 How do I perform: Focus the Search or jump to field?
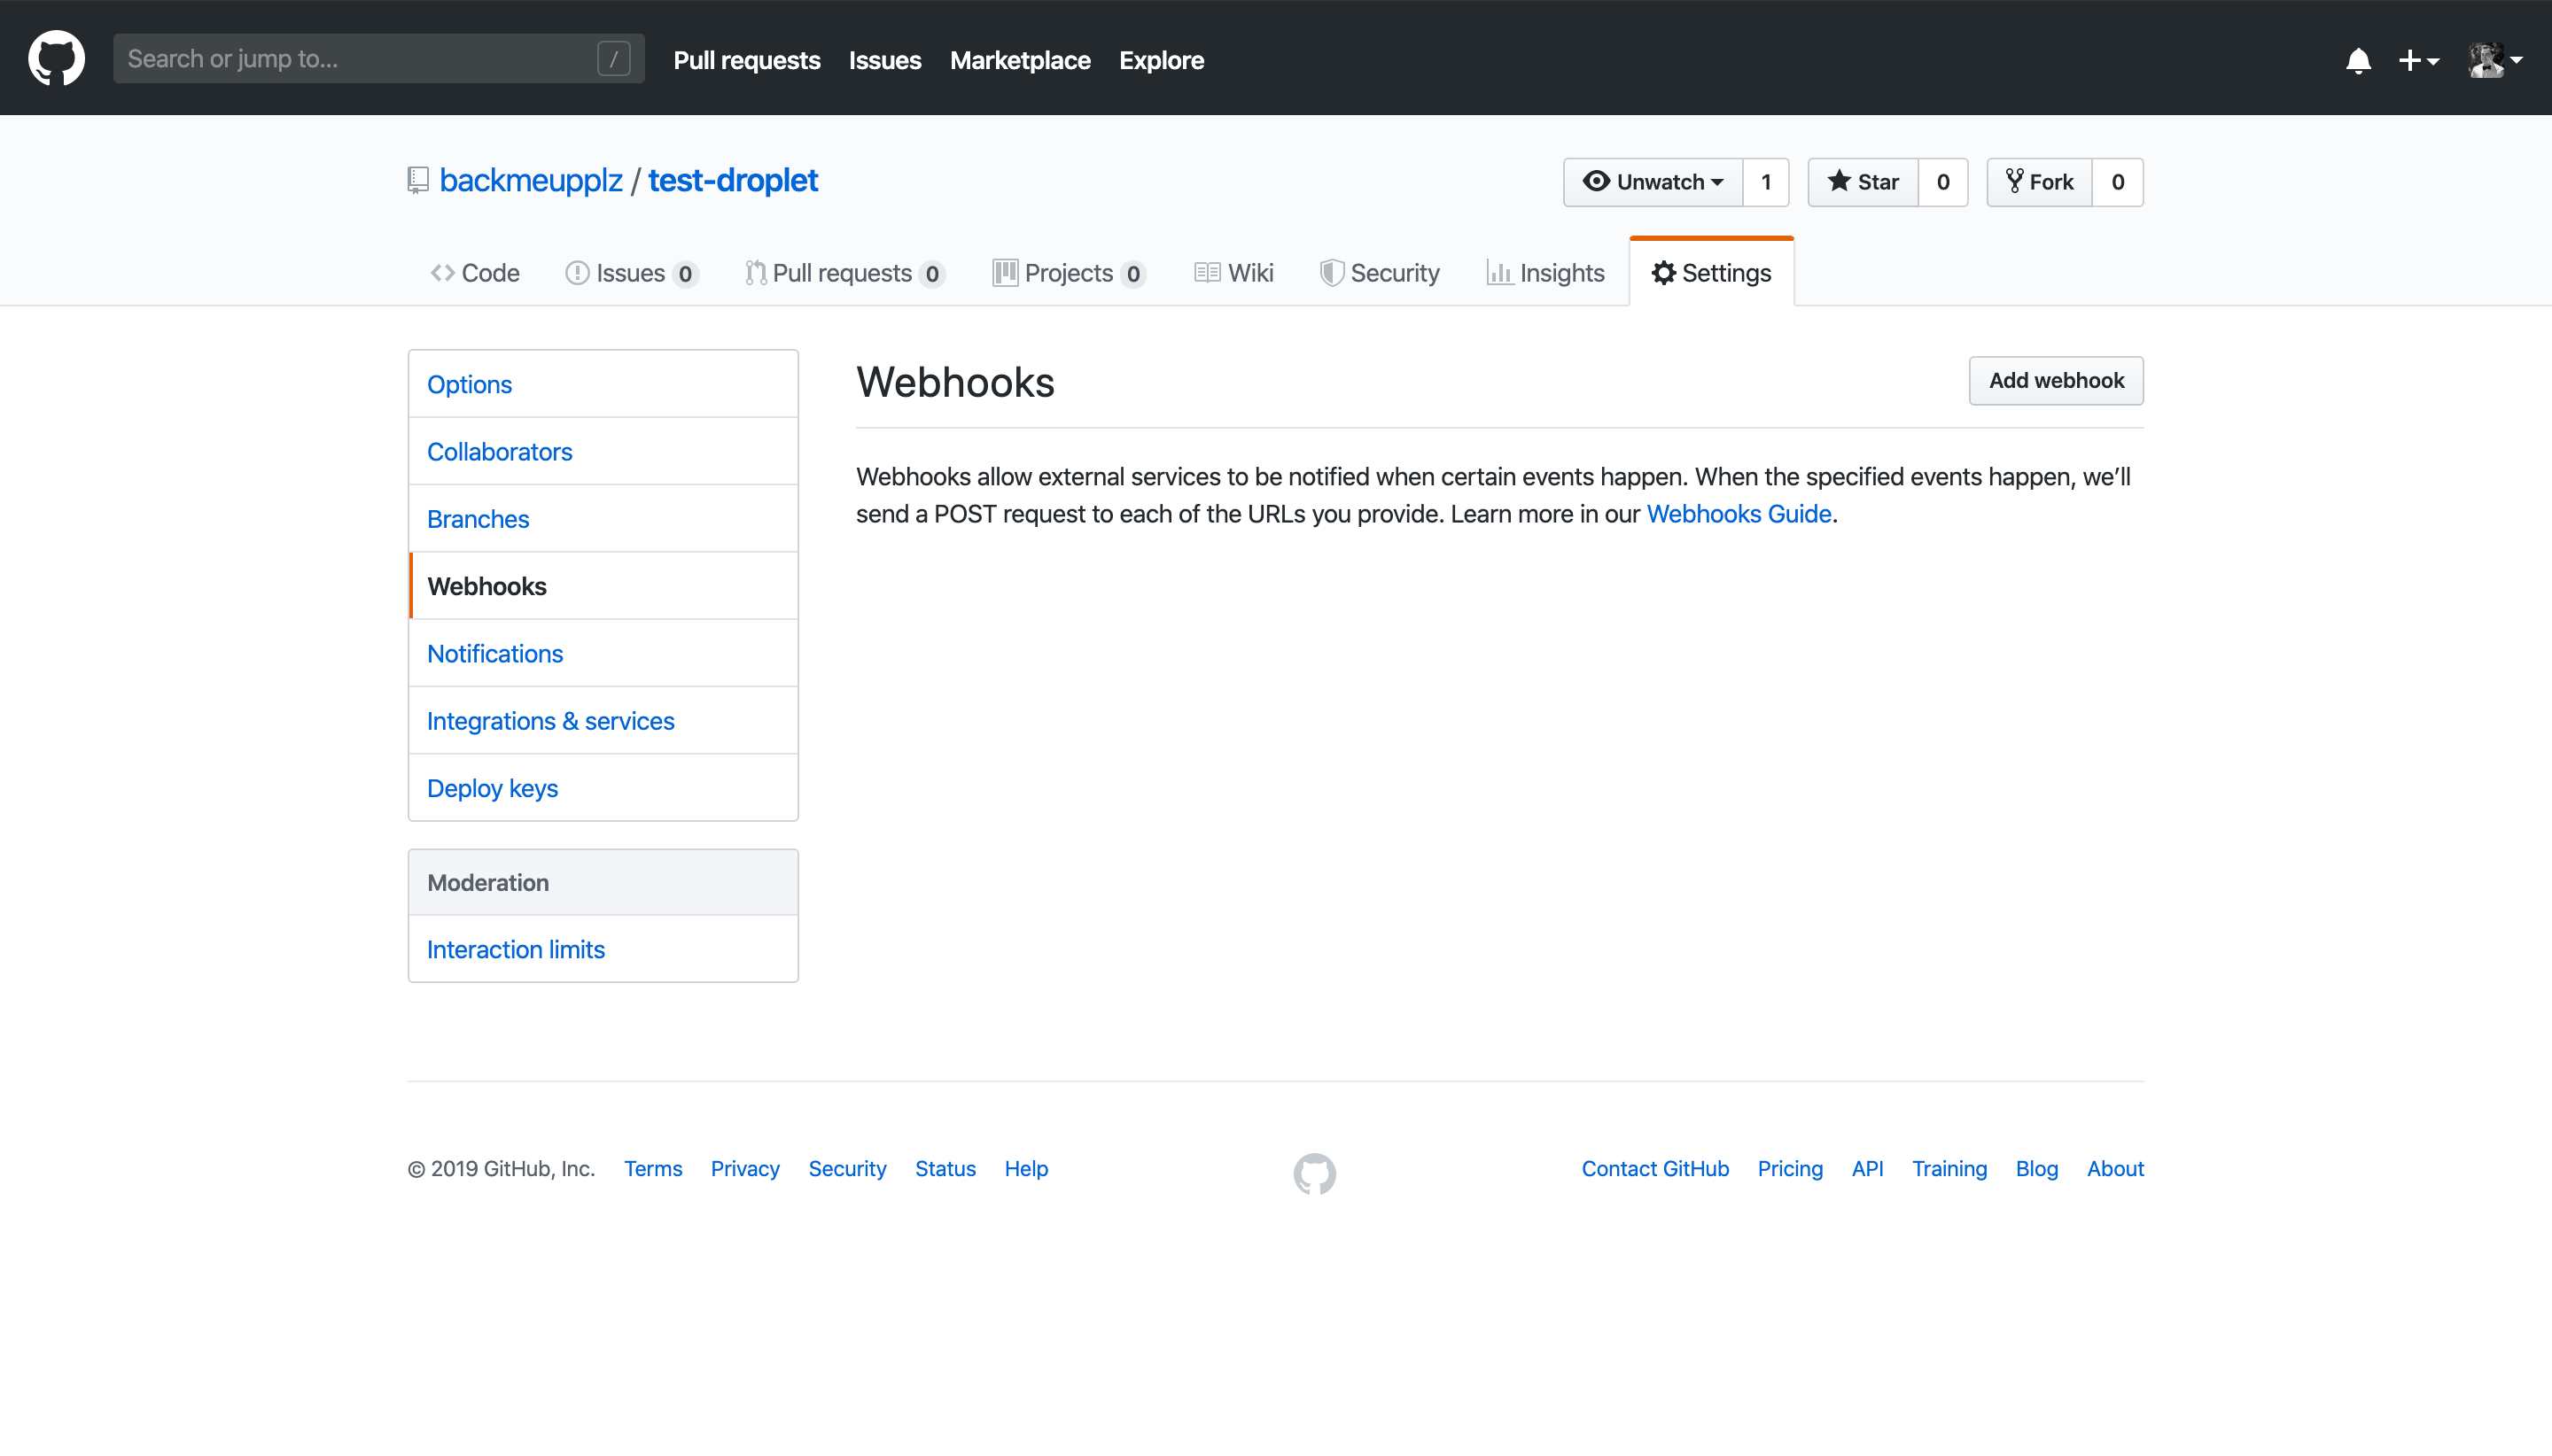tap(378, 59)
